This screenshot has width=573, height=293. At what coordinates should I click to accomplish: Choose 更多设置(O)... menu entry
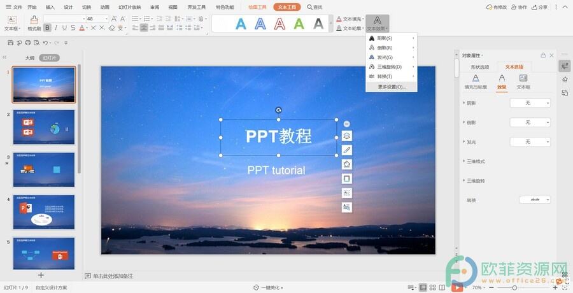392,87
